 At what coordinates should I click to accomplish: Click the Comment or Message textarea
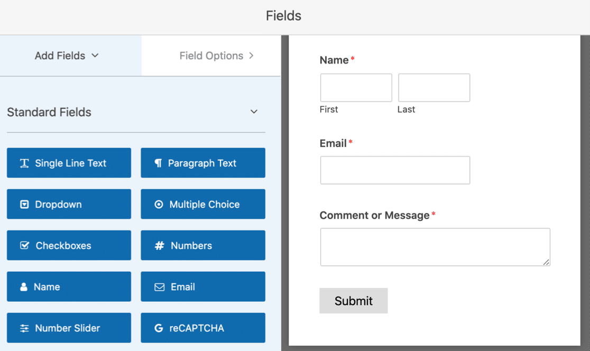pos(435,247)
